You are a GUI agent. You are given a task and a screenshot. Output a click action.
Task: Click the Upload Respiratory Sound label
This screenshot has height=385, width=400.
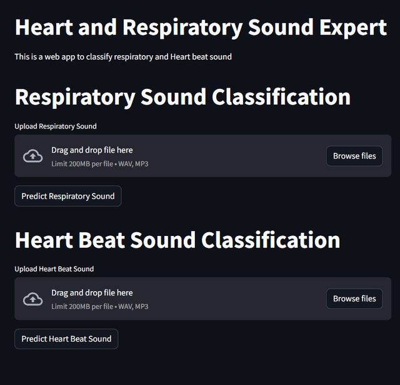pyautogui.click(x=56, y=126)
